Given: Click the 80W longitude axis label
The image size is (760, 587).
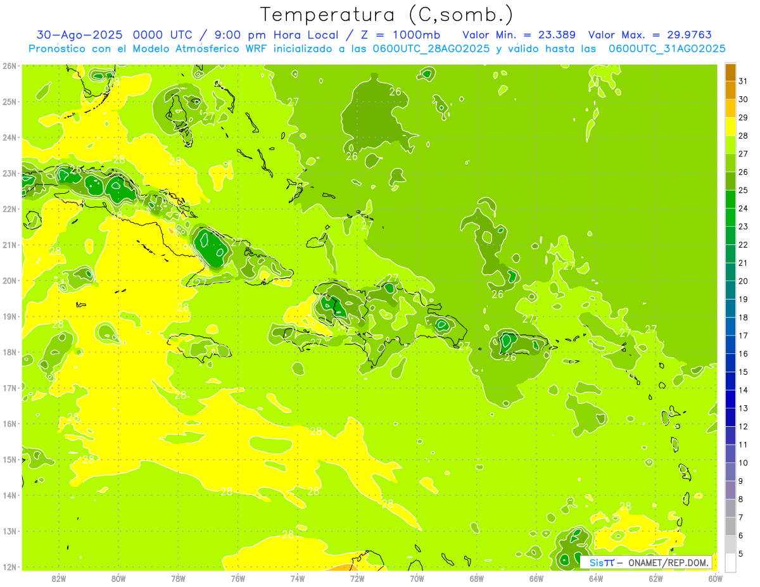Looking at the screenshot, I should 118,578.
